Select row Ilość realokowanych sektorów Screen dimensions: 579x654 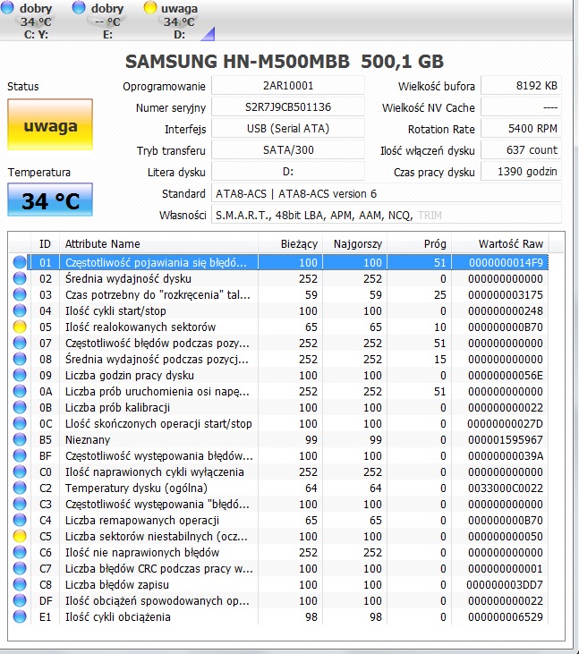[x=278, y=327]
